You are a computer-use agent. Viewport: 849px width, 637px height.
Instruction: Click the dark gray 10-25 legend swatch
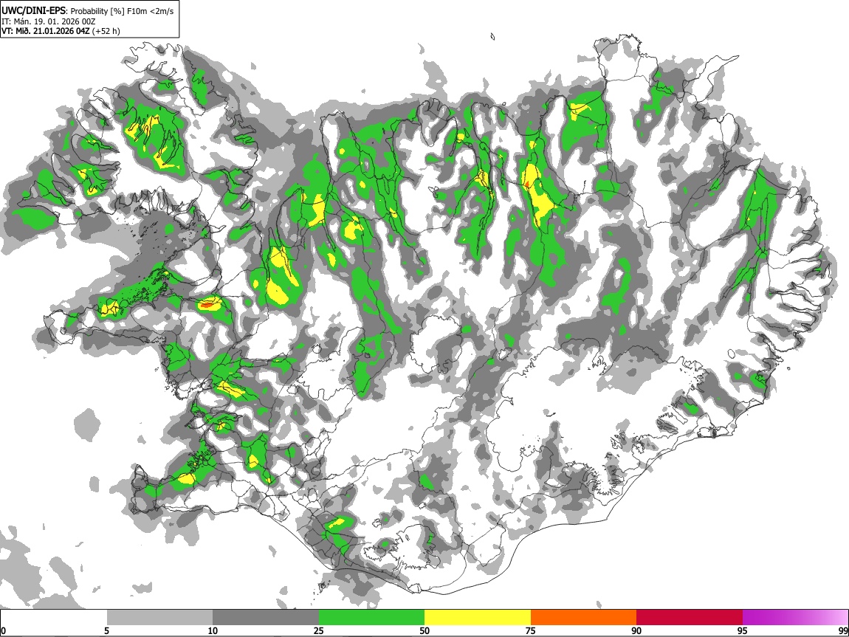point(266,618)
